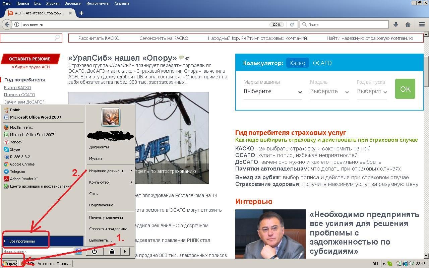
Task: Launch Google Chrome from the Start menu
Action: 22,164
